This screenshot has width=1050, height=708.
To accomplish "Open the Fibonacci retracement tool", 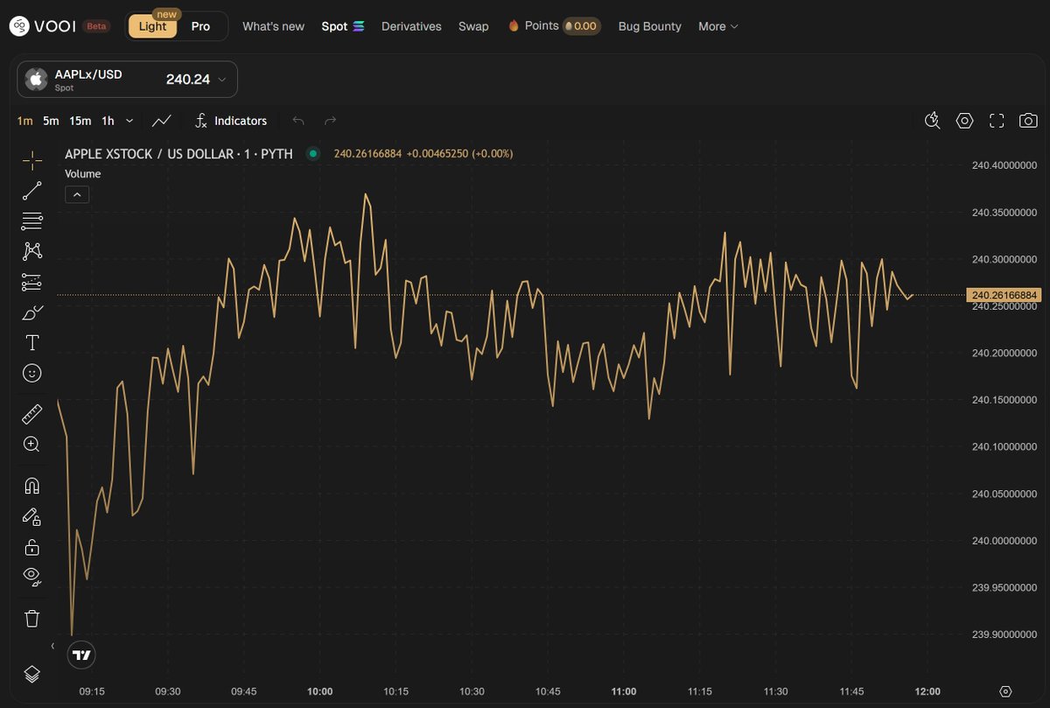I will click(32, 221).
